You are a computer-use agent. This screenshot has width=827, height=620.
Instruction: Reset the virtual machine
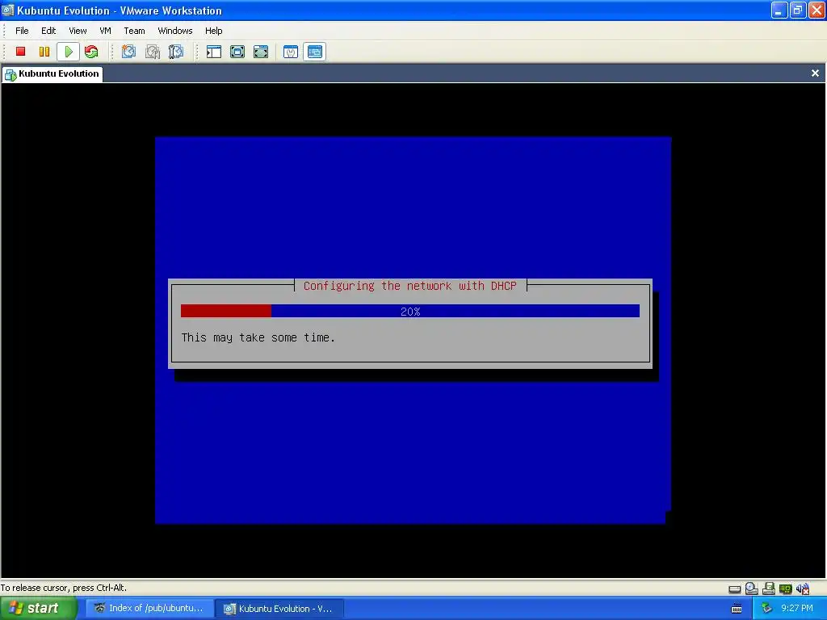pos(91,51)
